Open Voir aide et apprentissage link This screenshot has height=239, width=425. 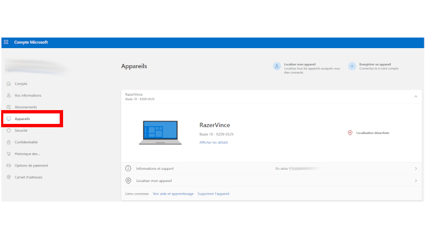(173, 194)
